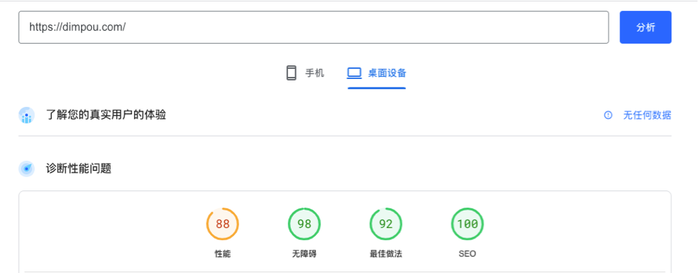Click the mobile phone icon

click(x=291, y=73)
